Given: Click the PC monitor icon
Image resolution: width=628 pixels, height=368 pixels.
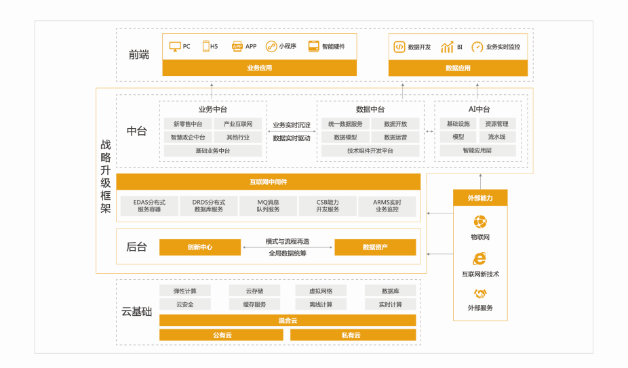Looking at the screenshot, I should coord(175,47).
